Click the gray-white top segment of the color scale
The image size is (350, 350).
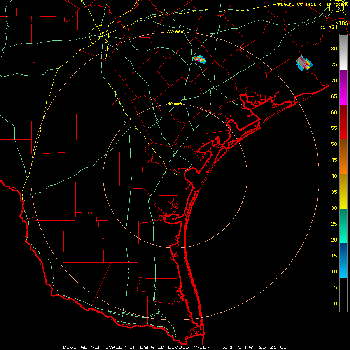pos(343,52)
